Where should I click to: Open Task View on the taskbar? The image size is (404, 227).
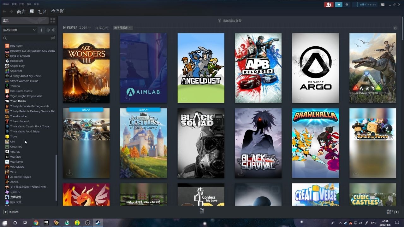pyautogui.click(x=25, y=223)
